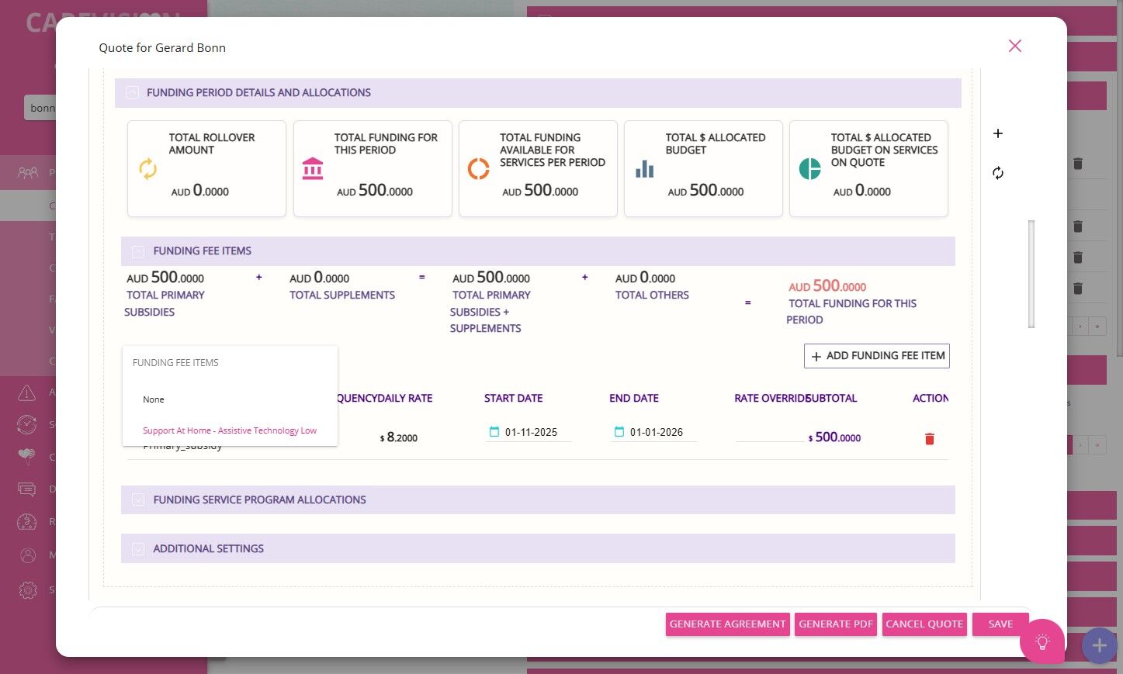This screenshot has width=1123, height=674.
Task: Expand the Additional Settings section
Action: [x=138, y=549]
